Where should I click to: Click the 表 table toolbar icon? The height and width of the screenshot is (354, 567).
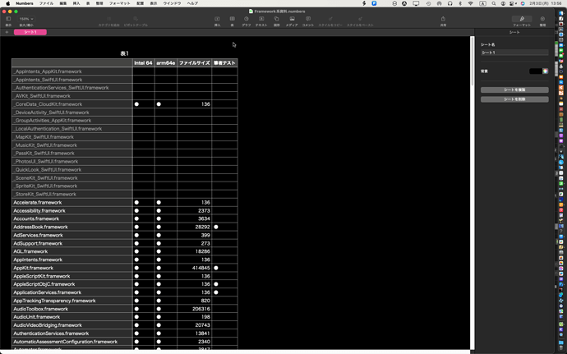click(233, 19)
